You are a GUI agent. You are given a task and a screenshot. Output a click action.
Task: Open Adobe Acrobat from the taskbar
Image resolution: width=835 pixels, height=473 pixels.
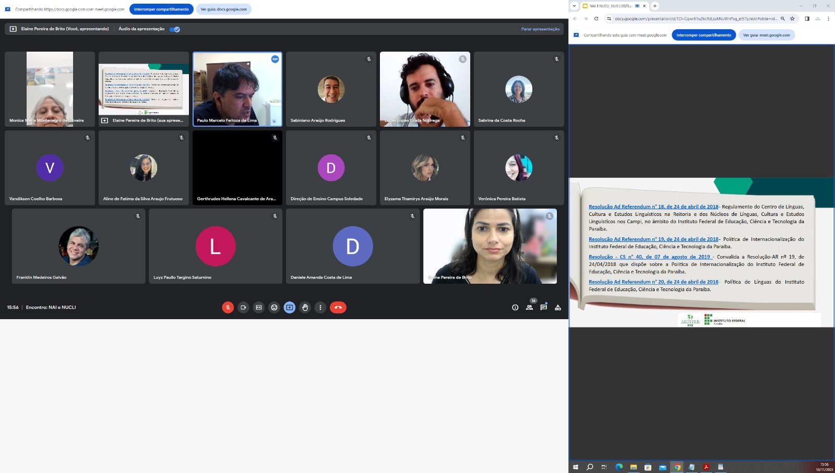(706, 467)
